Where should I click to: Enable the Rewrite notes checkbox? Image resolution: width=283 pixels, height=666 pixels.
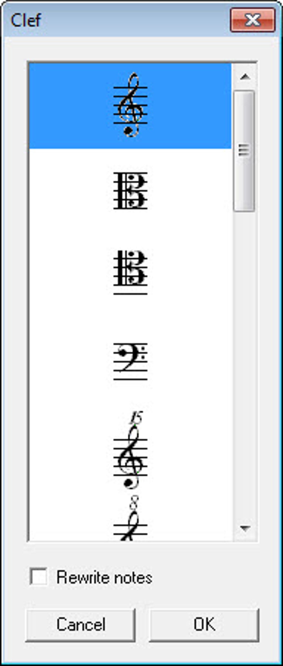(x=38, y=577)
